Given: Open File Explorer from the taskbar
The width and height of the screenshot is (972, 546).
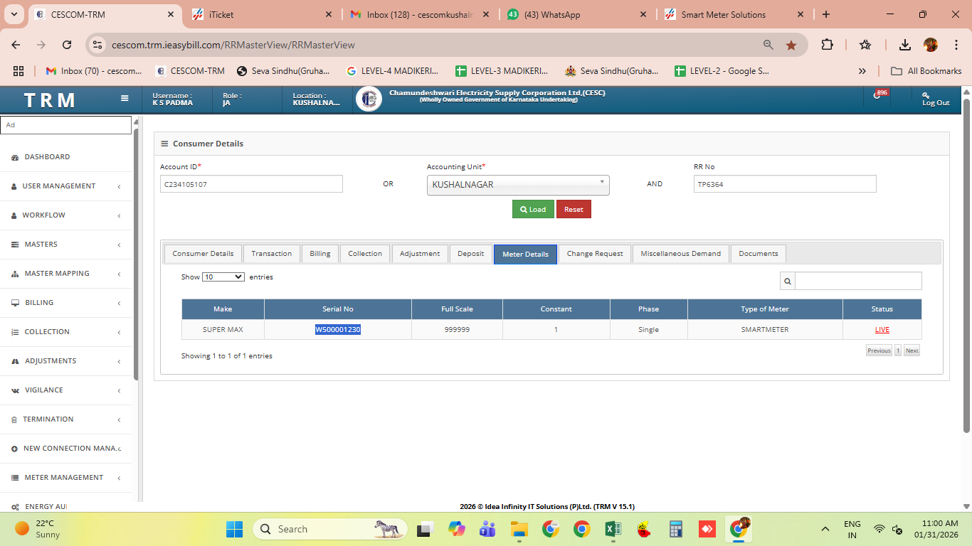Looking at the screenshot, I should click(519, 529).
